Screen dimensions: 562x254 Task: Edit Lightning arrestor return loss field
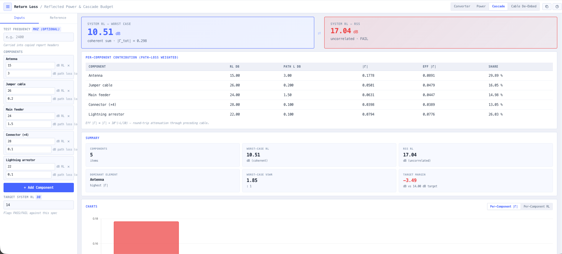(30, 167)
